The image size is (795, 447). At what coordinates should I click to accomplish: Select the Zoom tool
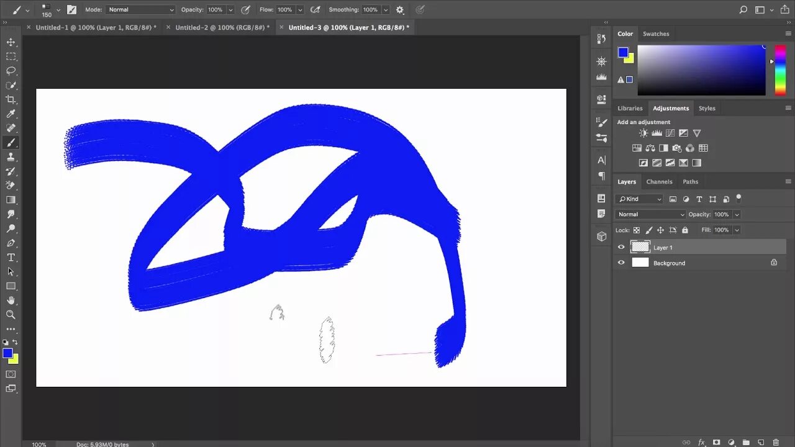coord(11,314)
